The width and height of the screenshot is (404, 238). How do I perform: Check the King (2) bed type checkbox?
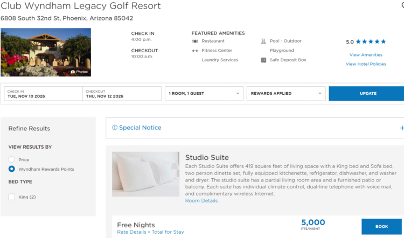pos(12,197)
